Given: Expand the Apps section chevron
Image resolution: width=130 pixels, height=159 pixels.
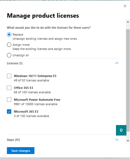Looking at the screenshot, I should tap(117, 140).
